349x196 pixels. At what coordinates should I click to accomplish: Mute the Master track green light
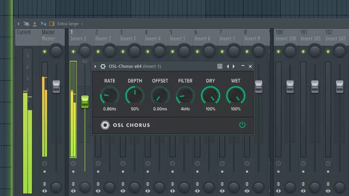(x=45, y=52)
